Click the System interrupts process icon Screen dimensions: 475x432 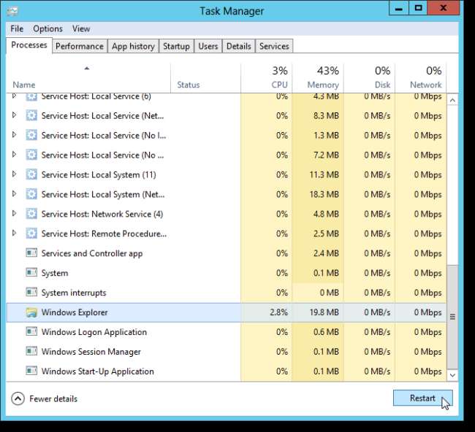point(31,293)
